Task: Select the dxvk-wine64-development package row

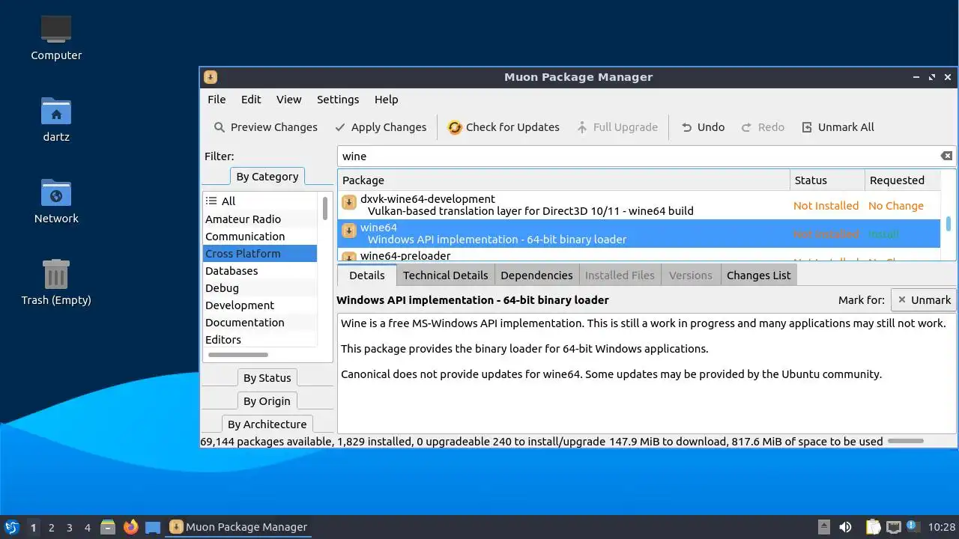Action: [x=639, y=205]
